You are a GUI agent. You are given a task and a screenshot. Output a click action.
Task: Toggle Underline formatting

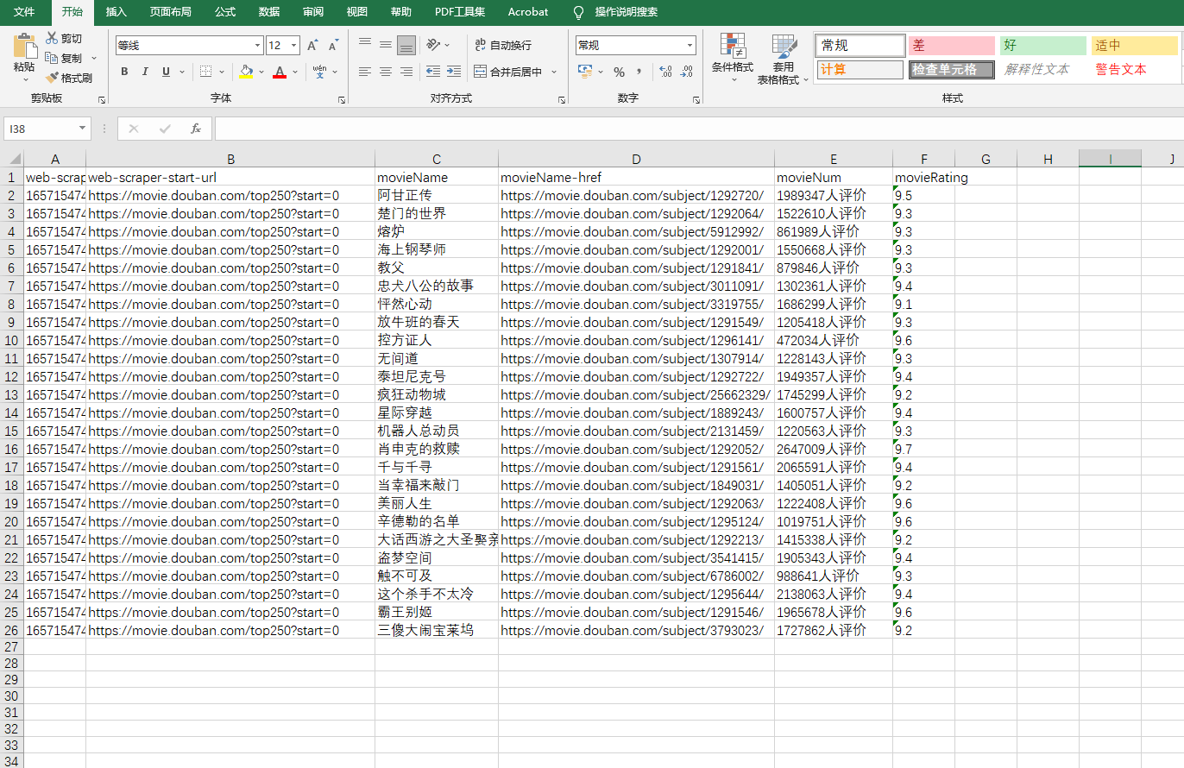166,72
